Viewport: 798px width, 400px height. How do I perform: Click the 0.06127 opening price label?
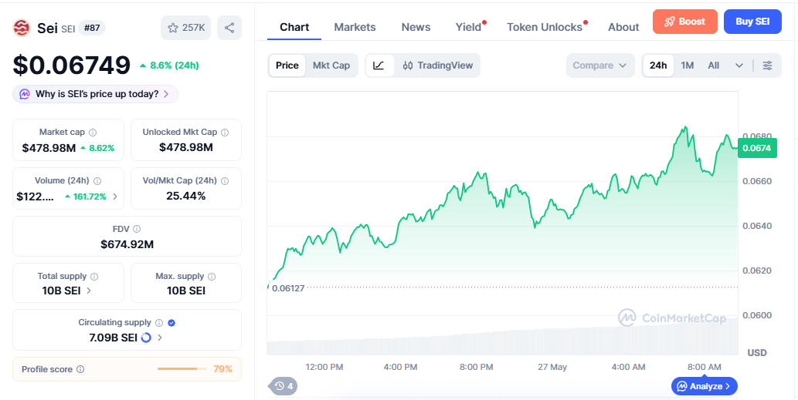coord(288,288)
